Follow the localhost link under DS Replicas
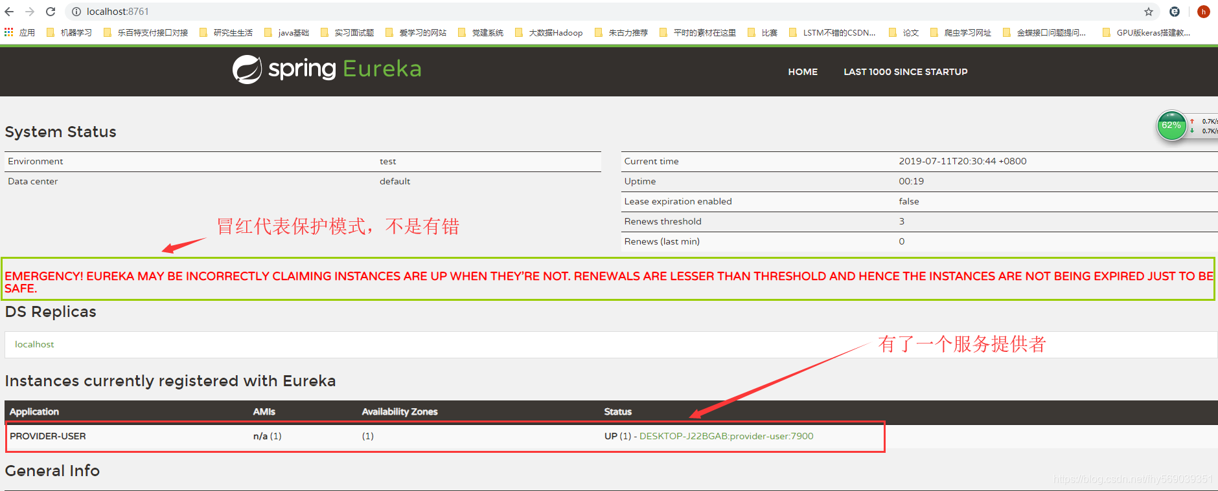This screenshot has width=1218, height=491. click(34, 345)
